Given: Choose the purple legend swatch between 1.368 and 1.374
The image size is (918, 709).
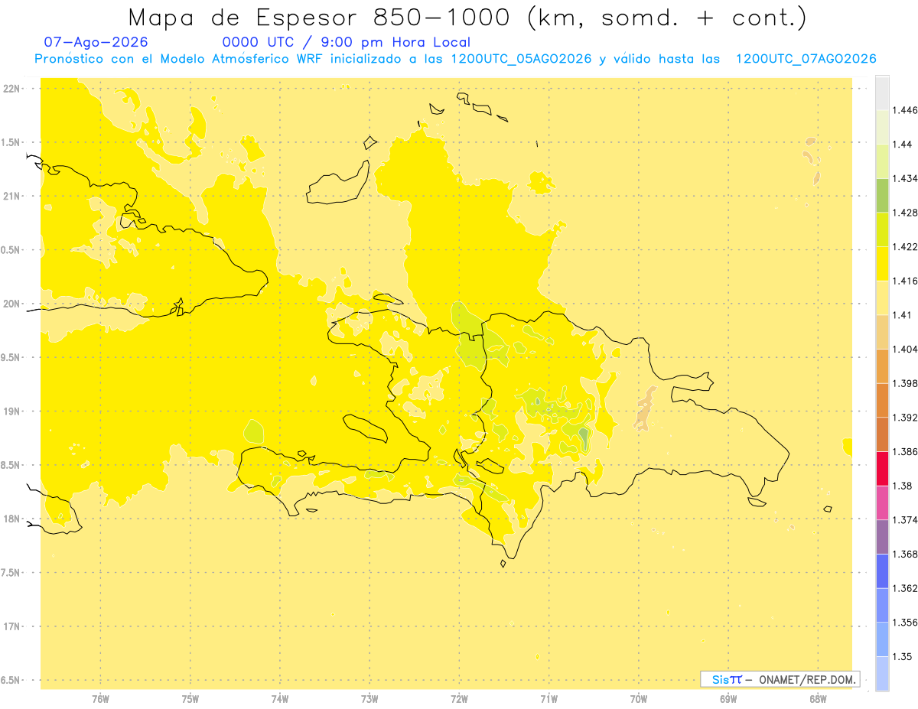Looking at the screenshot, I should [x=882, y=537].
